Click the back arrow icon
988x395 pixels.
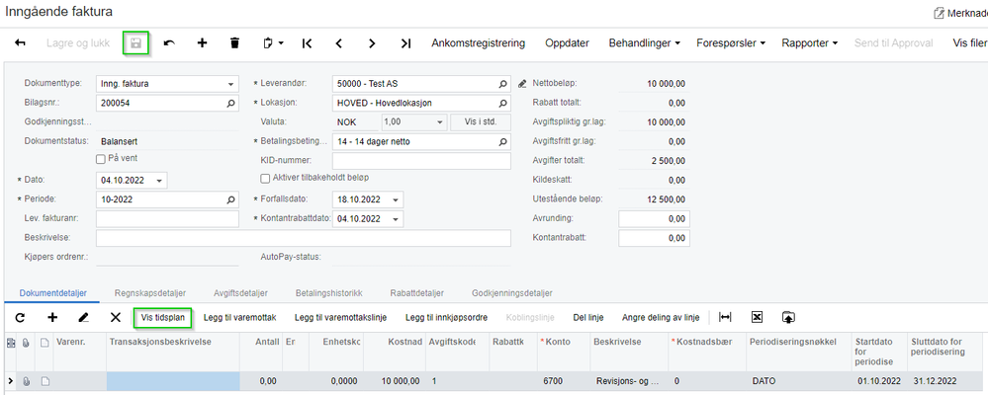(x=20, y=42)
